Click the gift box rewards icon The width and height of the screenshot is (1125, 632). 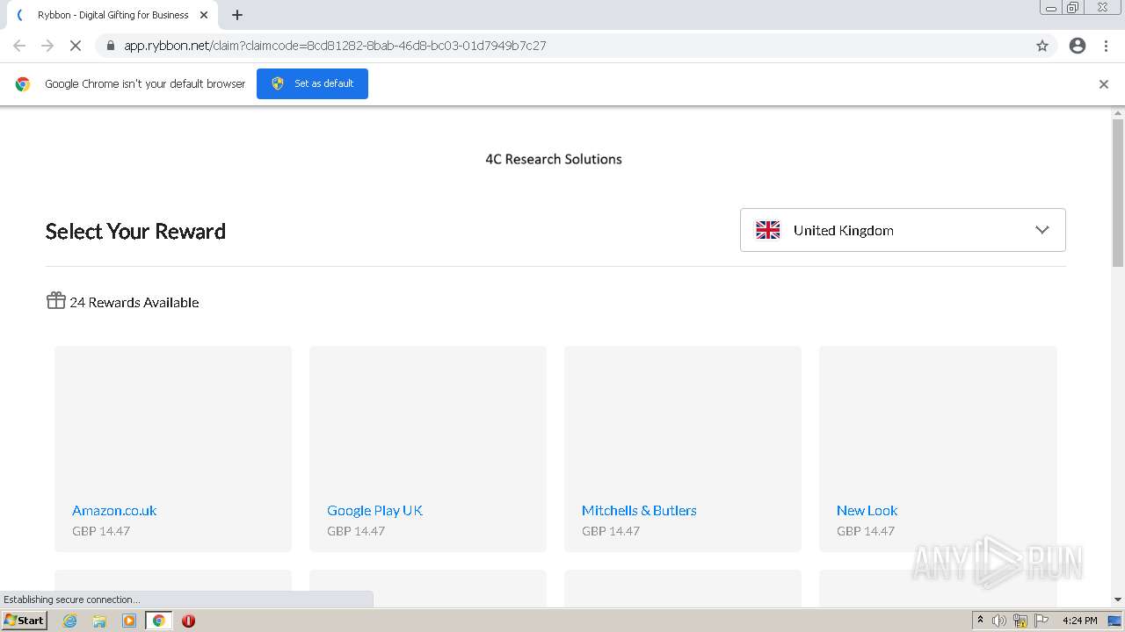pos(56,301)
